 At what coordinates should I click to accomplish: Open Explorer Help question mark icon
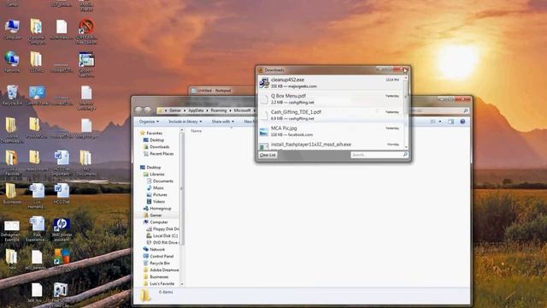point(462,121)
